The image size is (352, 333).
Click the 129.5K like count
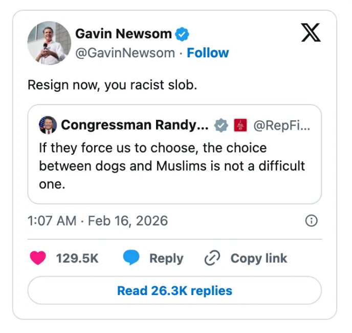(77, 258)
